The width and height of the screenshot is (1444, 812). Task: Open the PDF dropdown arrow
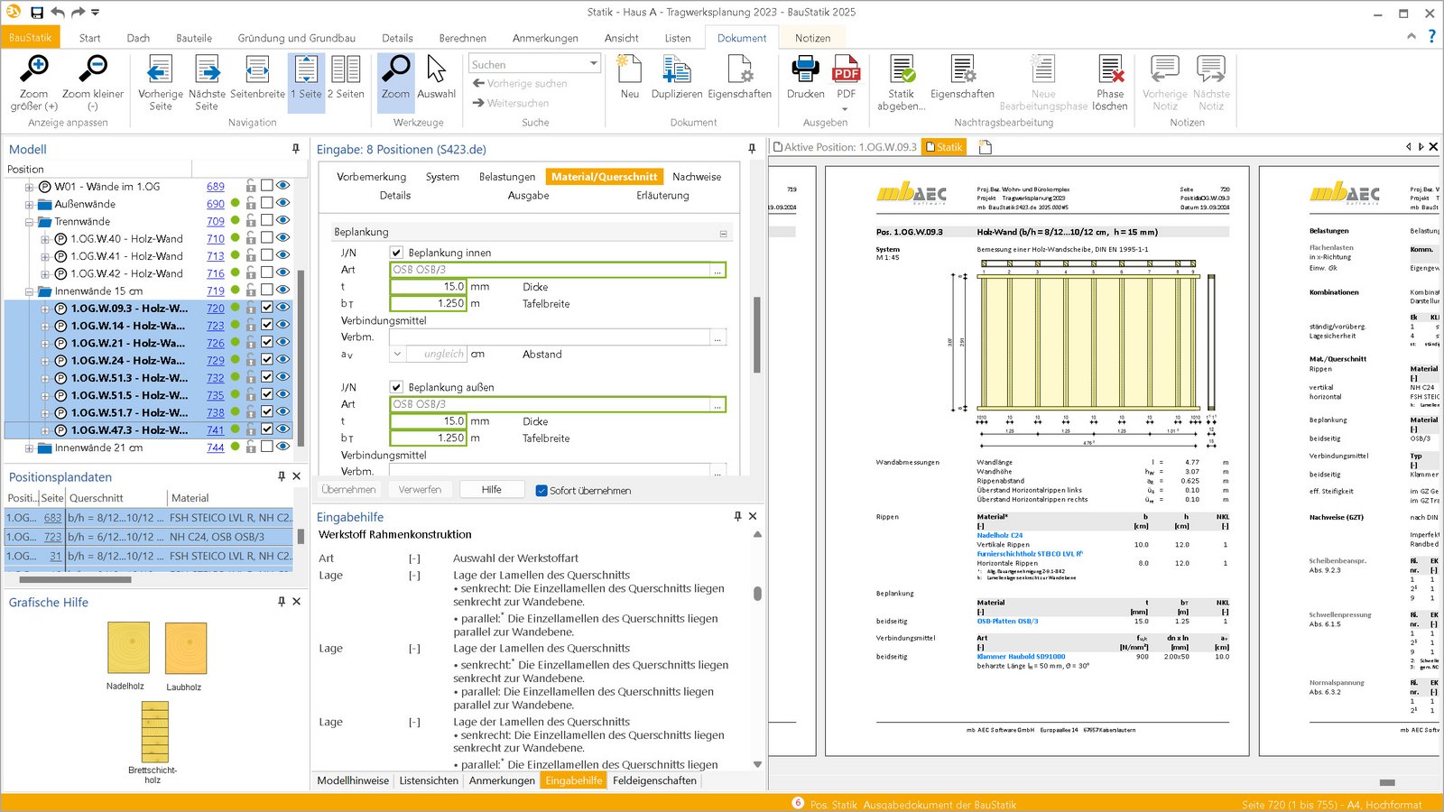(845, 108)
